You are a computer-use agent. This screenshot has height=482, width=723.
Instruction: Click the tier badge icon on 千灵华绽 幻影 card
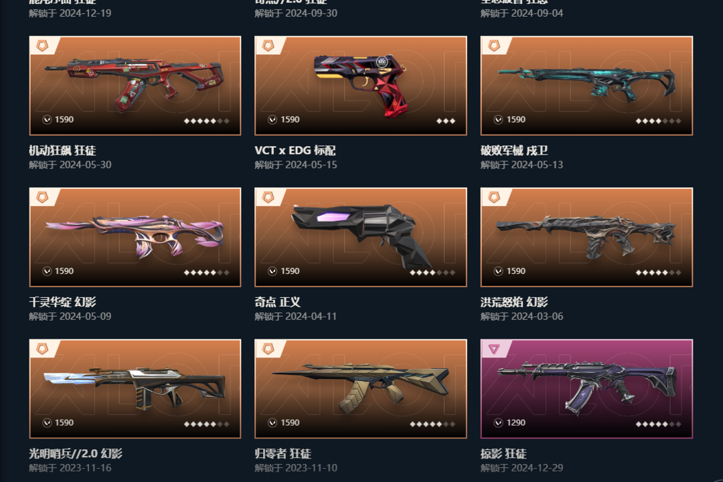(x=42, y=197)
